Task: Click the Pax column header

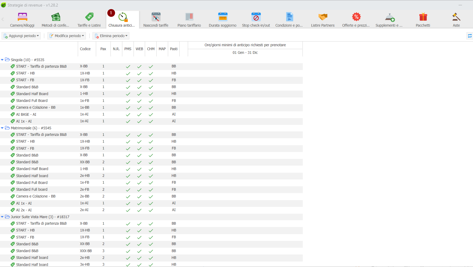Action: tap(103, 49)
